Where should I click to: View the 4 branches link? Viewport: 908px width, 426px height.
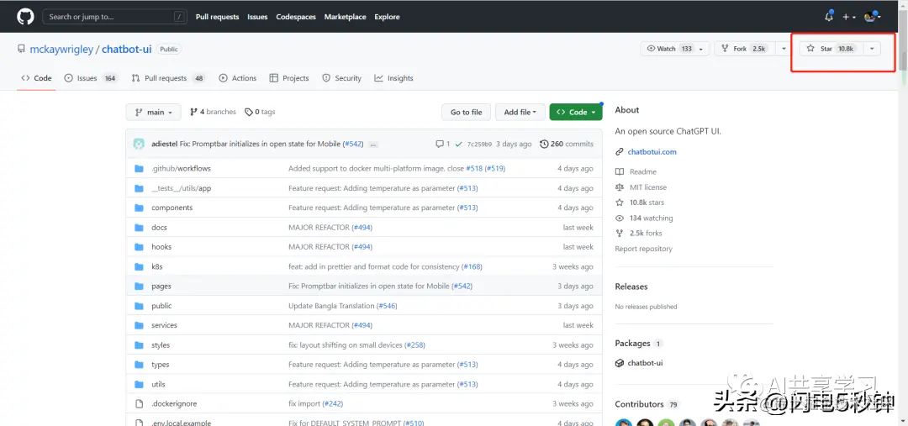[x=213, y=112]
